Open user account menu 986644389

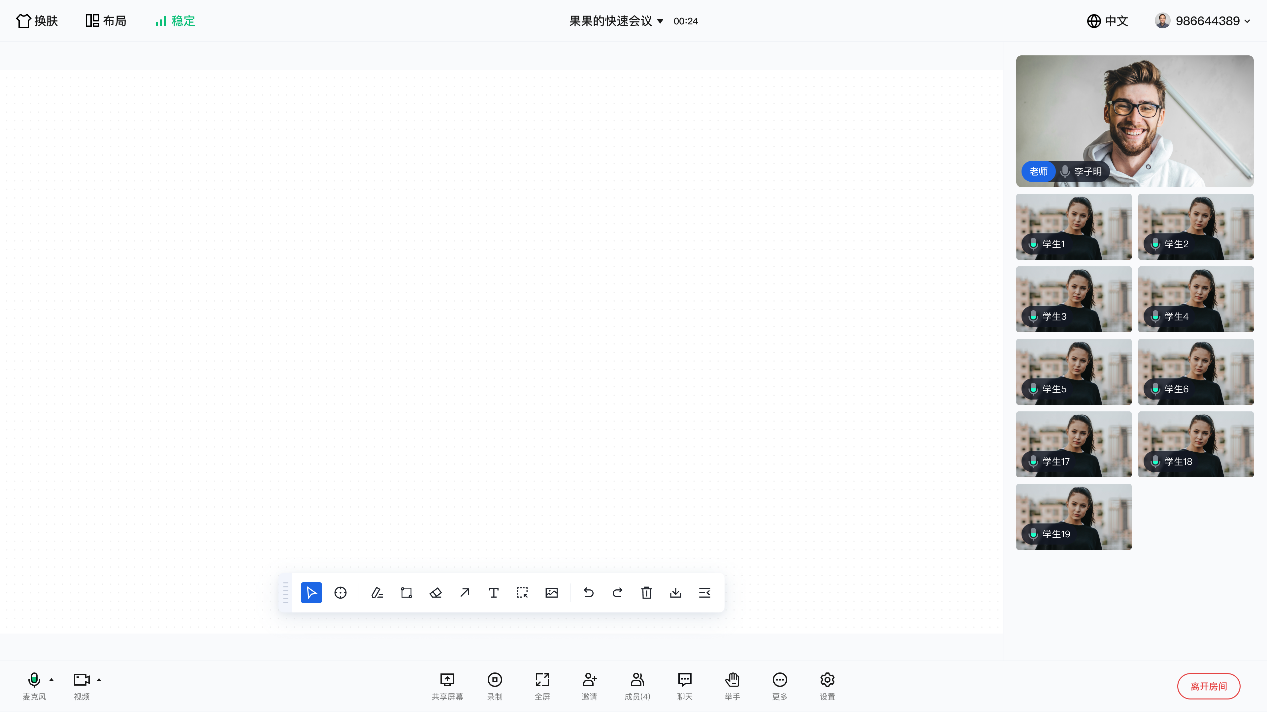pos(1203,21)
